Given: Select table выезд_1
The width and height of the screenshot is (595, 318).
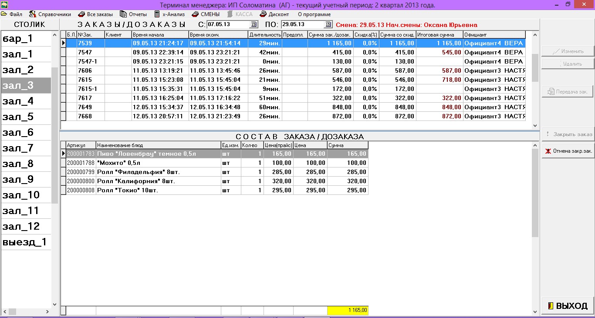Looking at the screenshot, I should (x=26, y=242).
